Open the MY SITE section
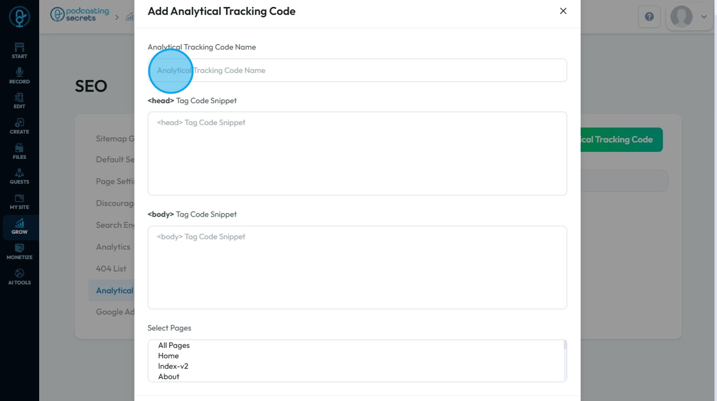The height and width of the screenshot is (401, 717). pyautogui.click(x=19, y=201)
